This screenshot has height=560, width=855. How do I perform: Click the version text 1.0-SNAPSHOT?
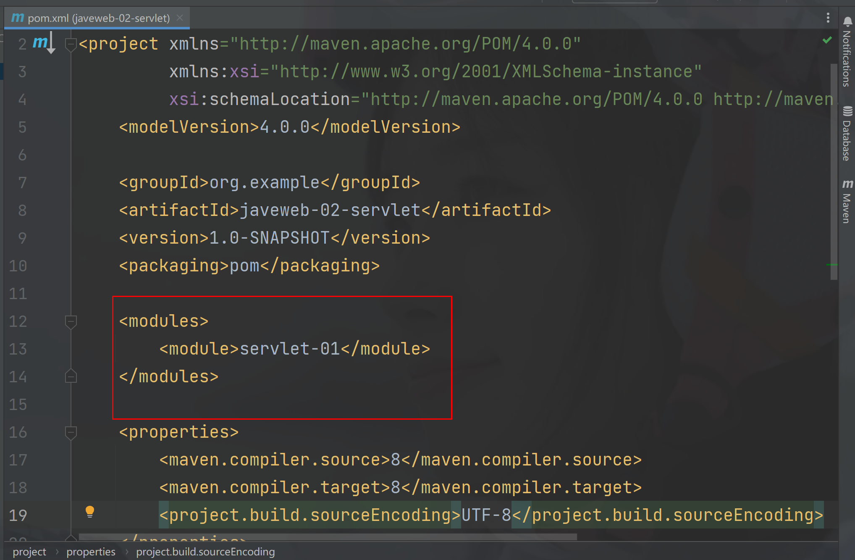(x=269, y=238)
